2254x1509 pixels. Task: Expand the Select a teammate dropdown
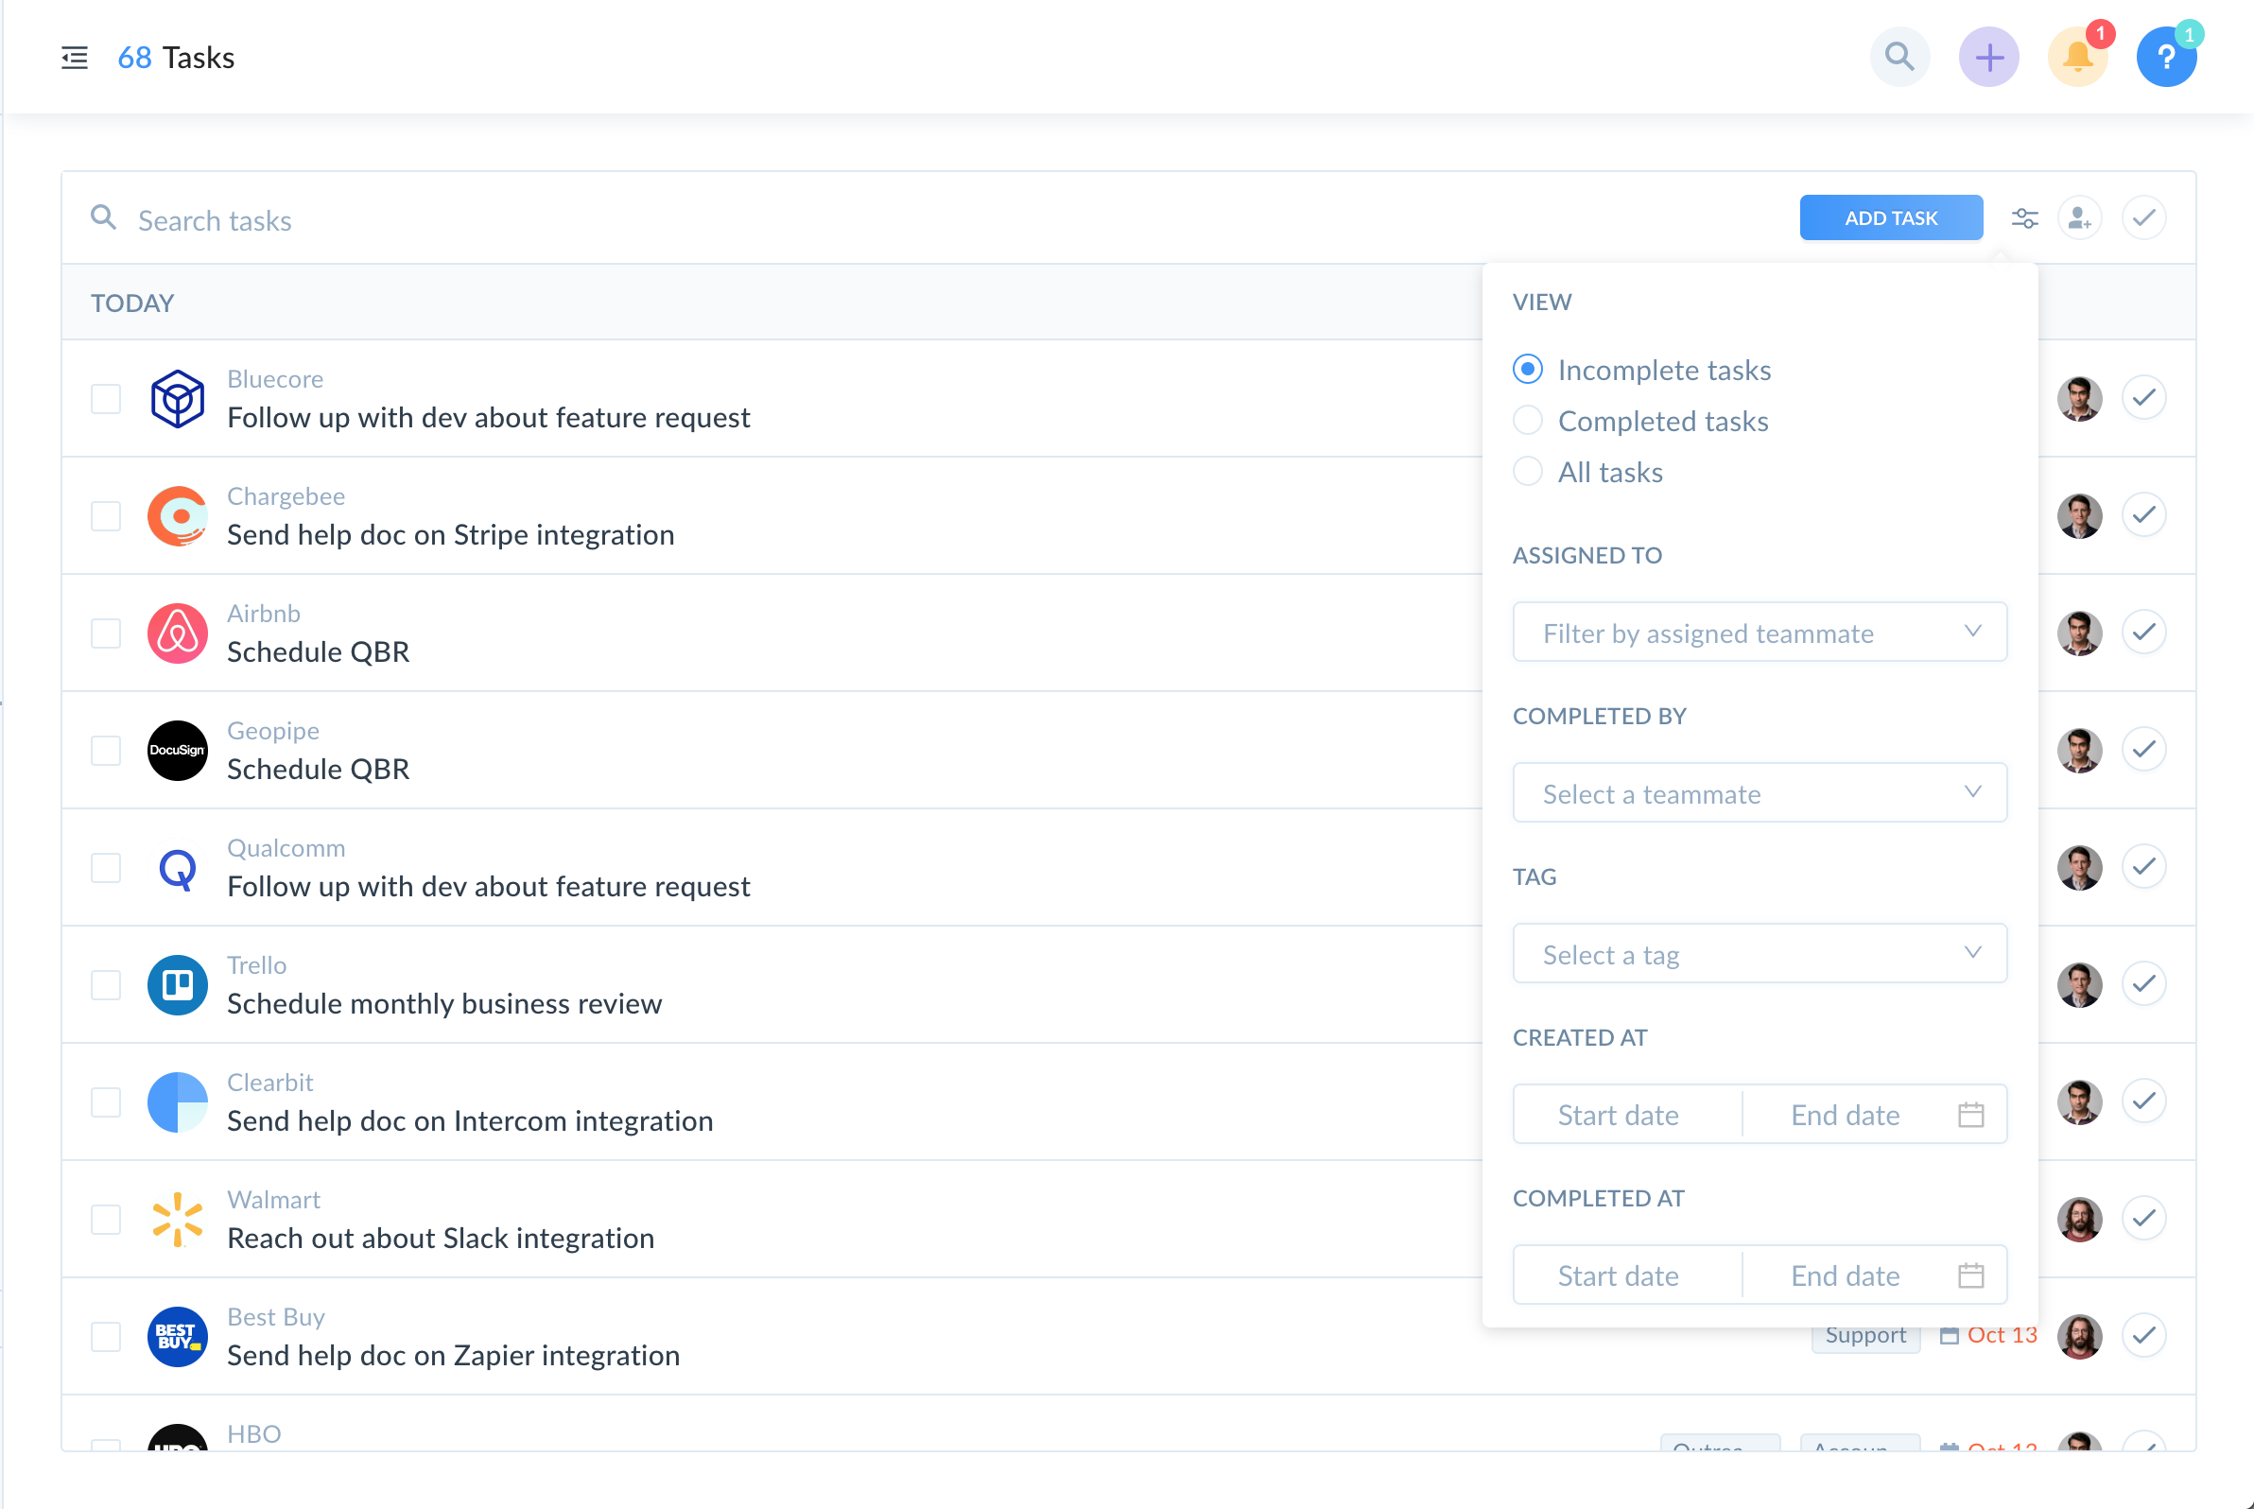pos(1759,793)
